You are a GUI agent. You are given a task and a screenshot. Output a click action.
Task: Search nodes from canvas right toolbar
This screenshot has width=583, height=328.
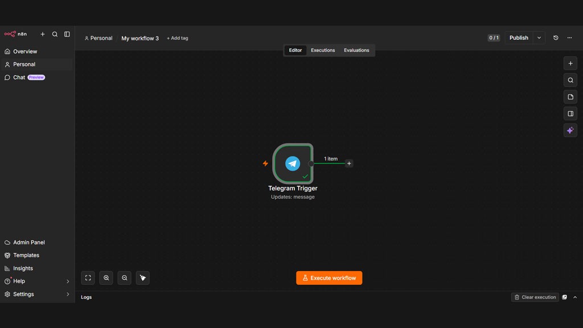570,80
